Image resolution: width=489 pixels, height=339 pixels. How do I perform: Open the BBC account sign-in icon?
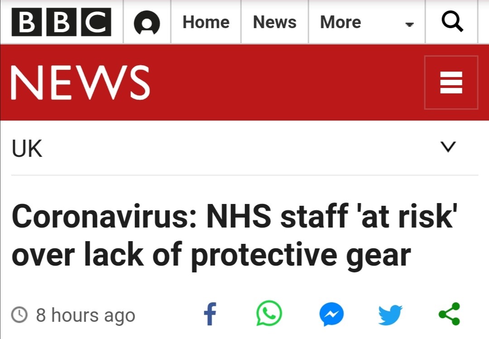(x=147, y=23)
